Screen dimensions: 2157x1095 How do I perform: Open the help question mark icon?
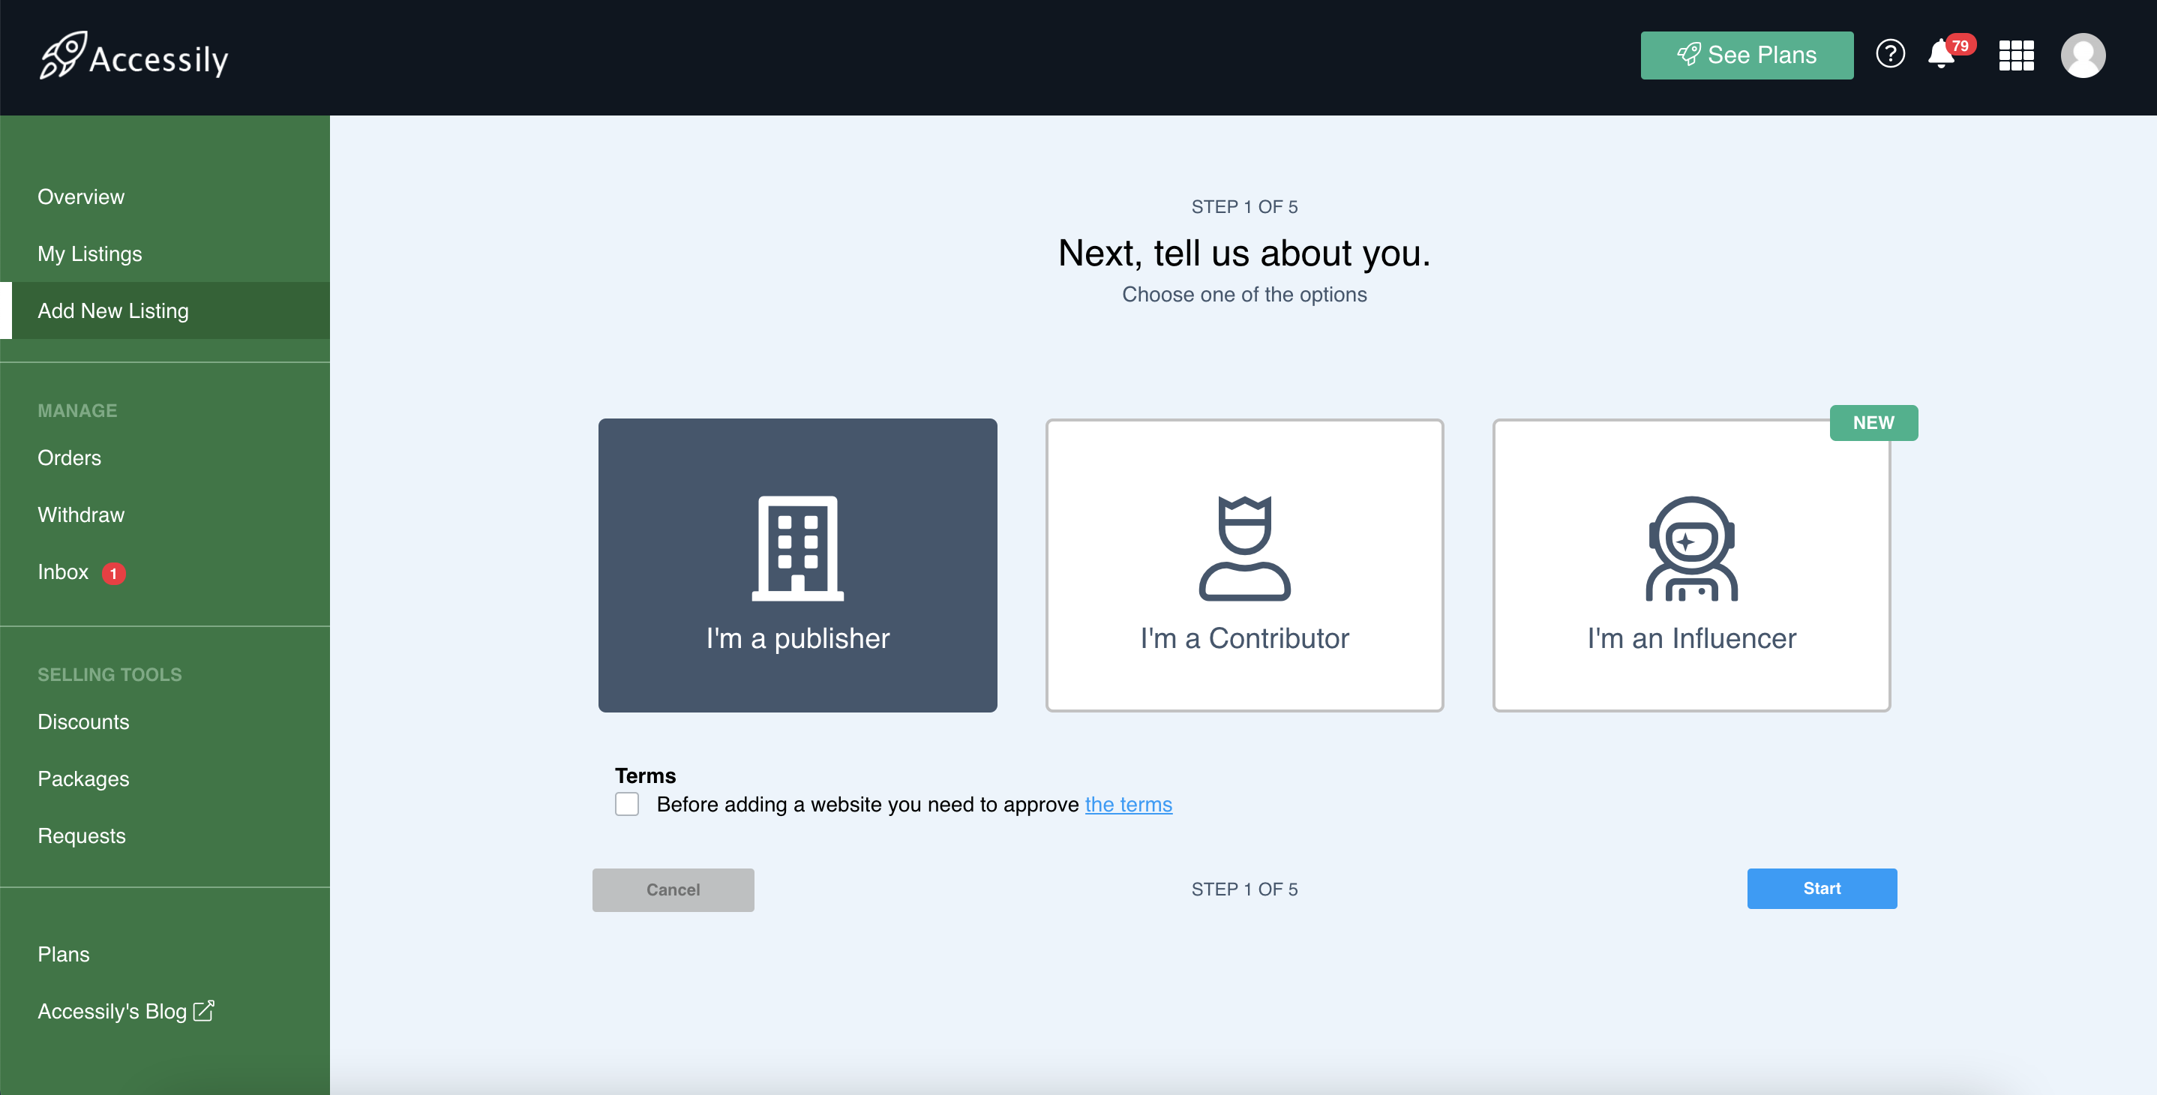click(x=1889, y=55)
